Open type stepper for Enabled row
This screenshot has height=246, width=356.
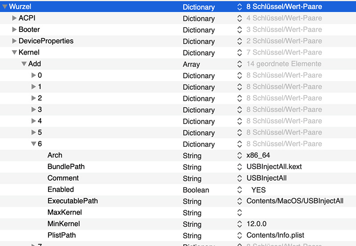pyautogui.click(x=239, y=190)
